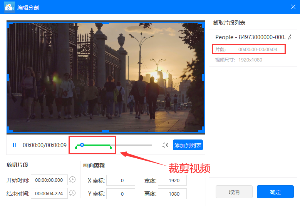Click the 00:00:00/00:00:09 time display

(x=45, y=145)
